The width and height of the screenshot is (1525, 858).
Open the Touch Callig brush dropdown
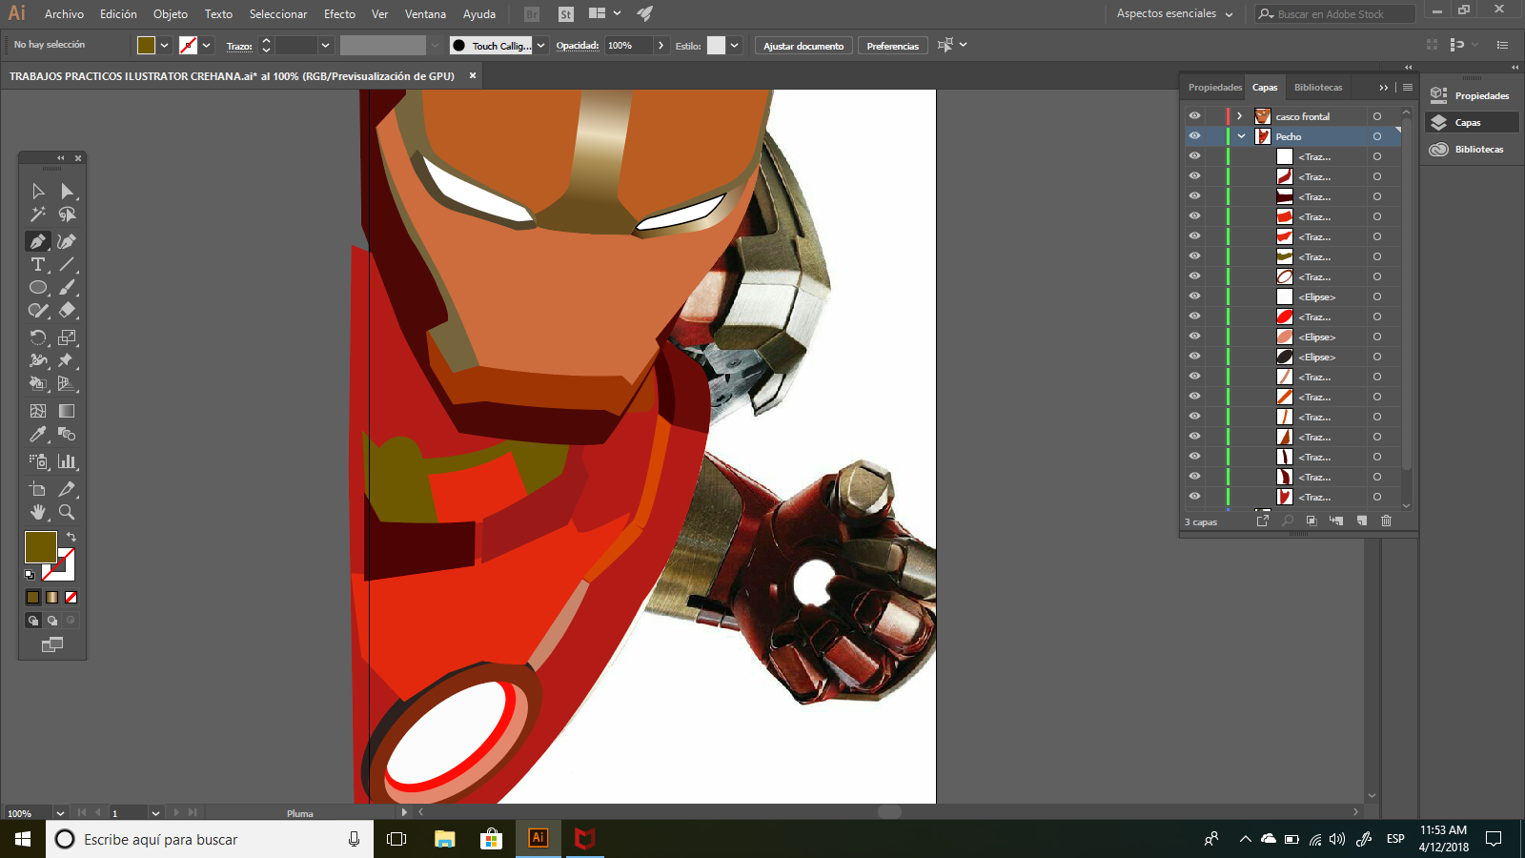[541, 45]
